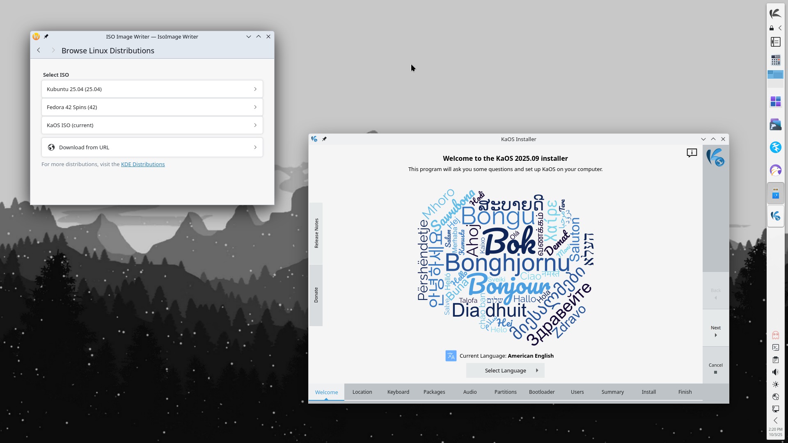Viewport: 788px width, 443px height.
Task: Toggle the pin on the KaOS Installer titlebar
Action: point(324,139)
